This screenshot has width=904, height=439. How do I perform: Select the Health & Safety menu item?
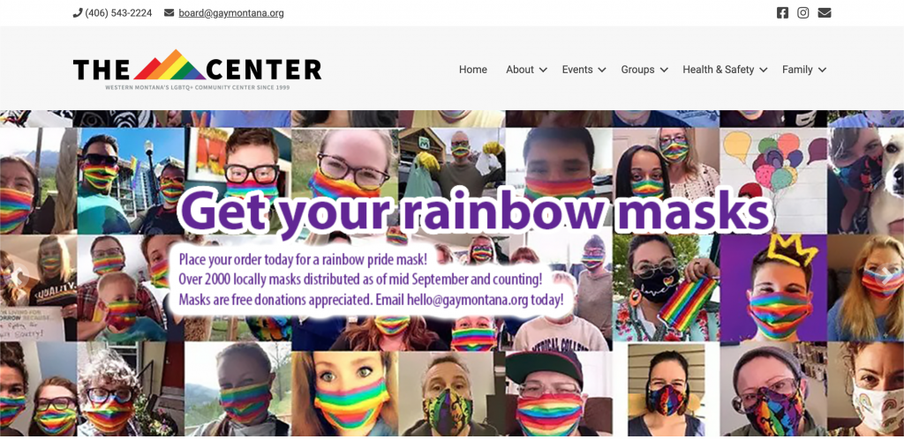click(x=719, y=70)
